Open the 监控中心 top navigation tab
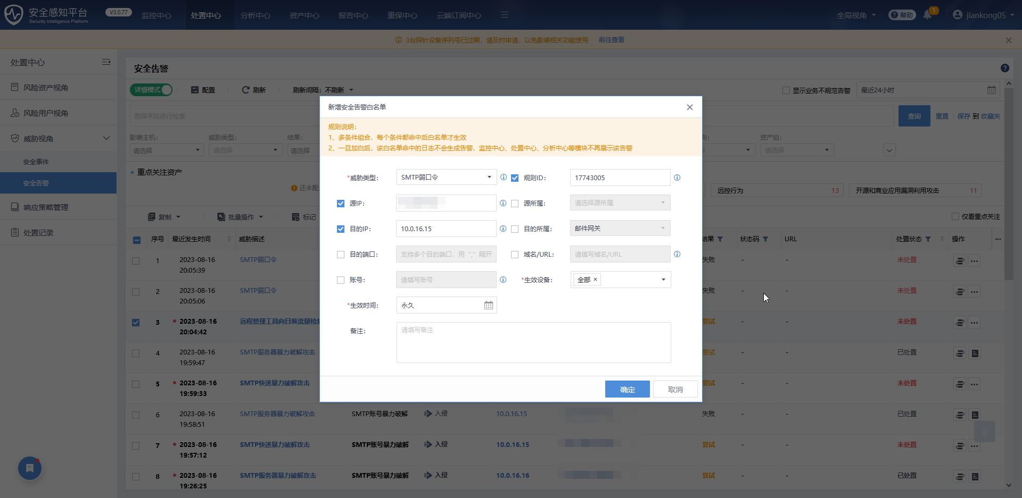 (156, 15)
